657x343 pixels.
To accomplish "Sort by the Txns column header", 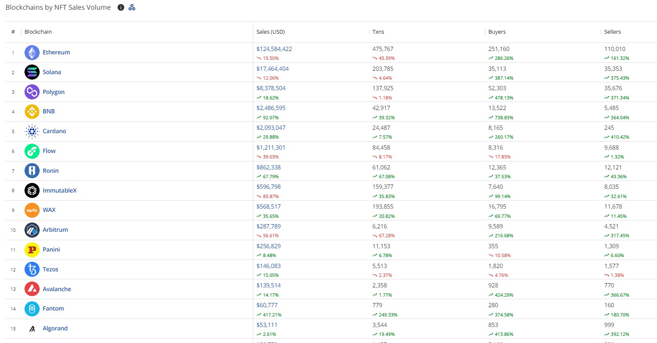I will pos(378,32).
